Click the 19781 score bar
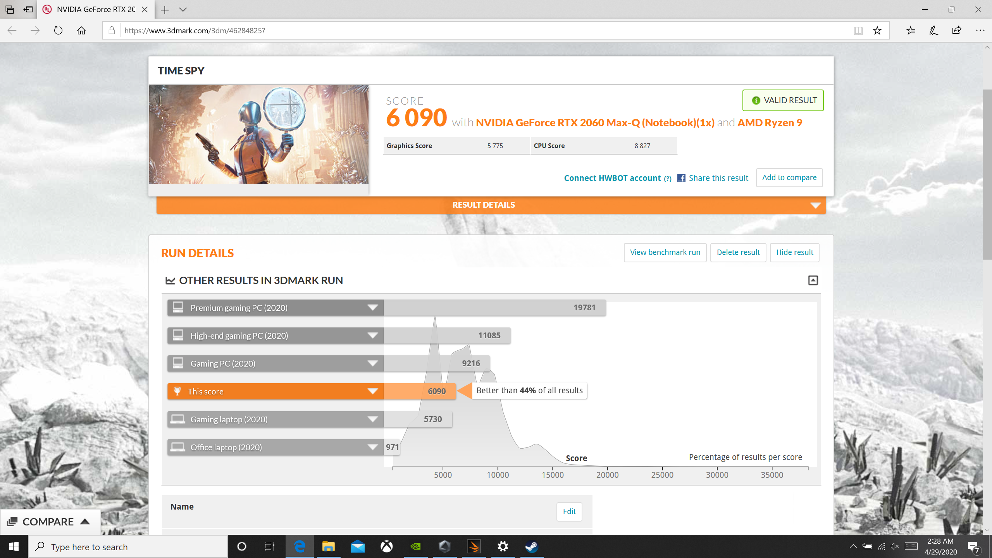The width and height of the screenshot is (992, 558). click(x=495, y=308)
